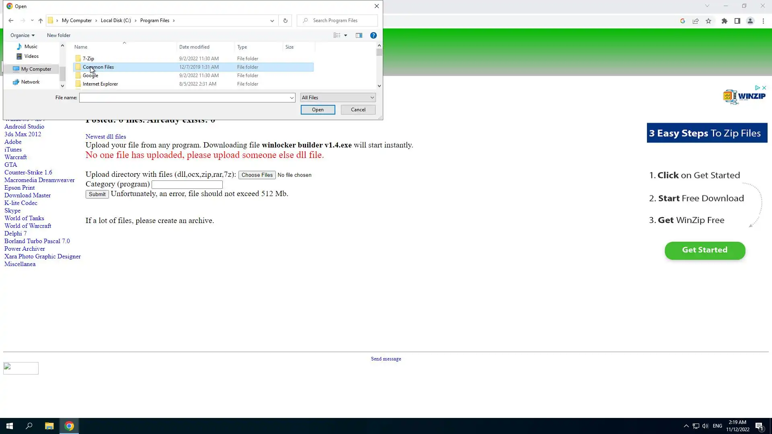Go up one folder level

tap(41, 20)
